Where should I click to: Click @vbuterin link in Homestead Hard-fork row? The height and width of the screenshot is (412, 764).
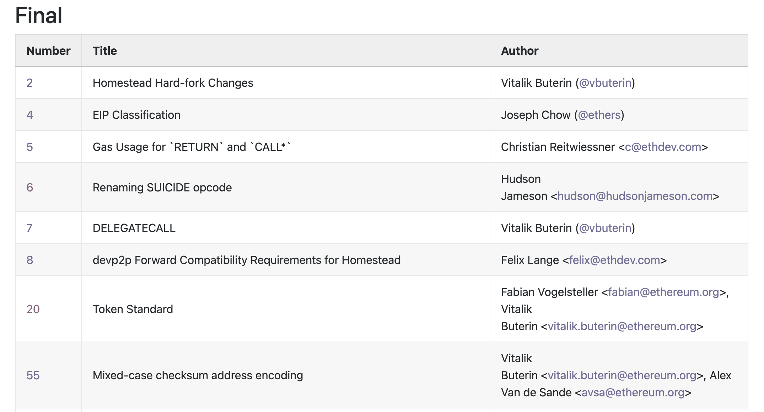pyautogui.click(x=605, y=83)
